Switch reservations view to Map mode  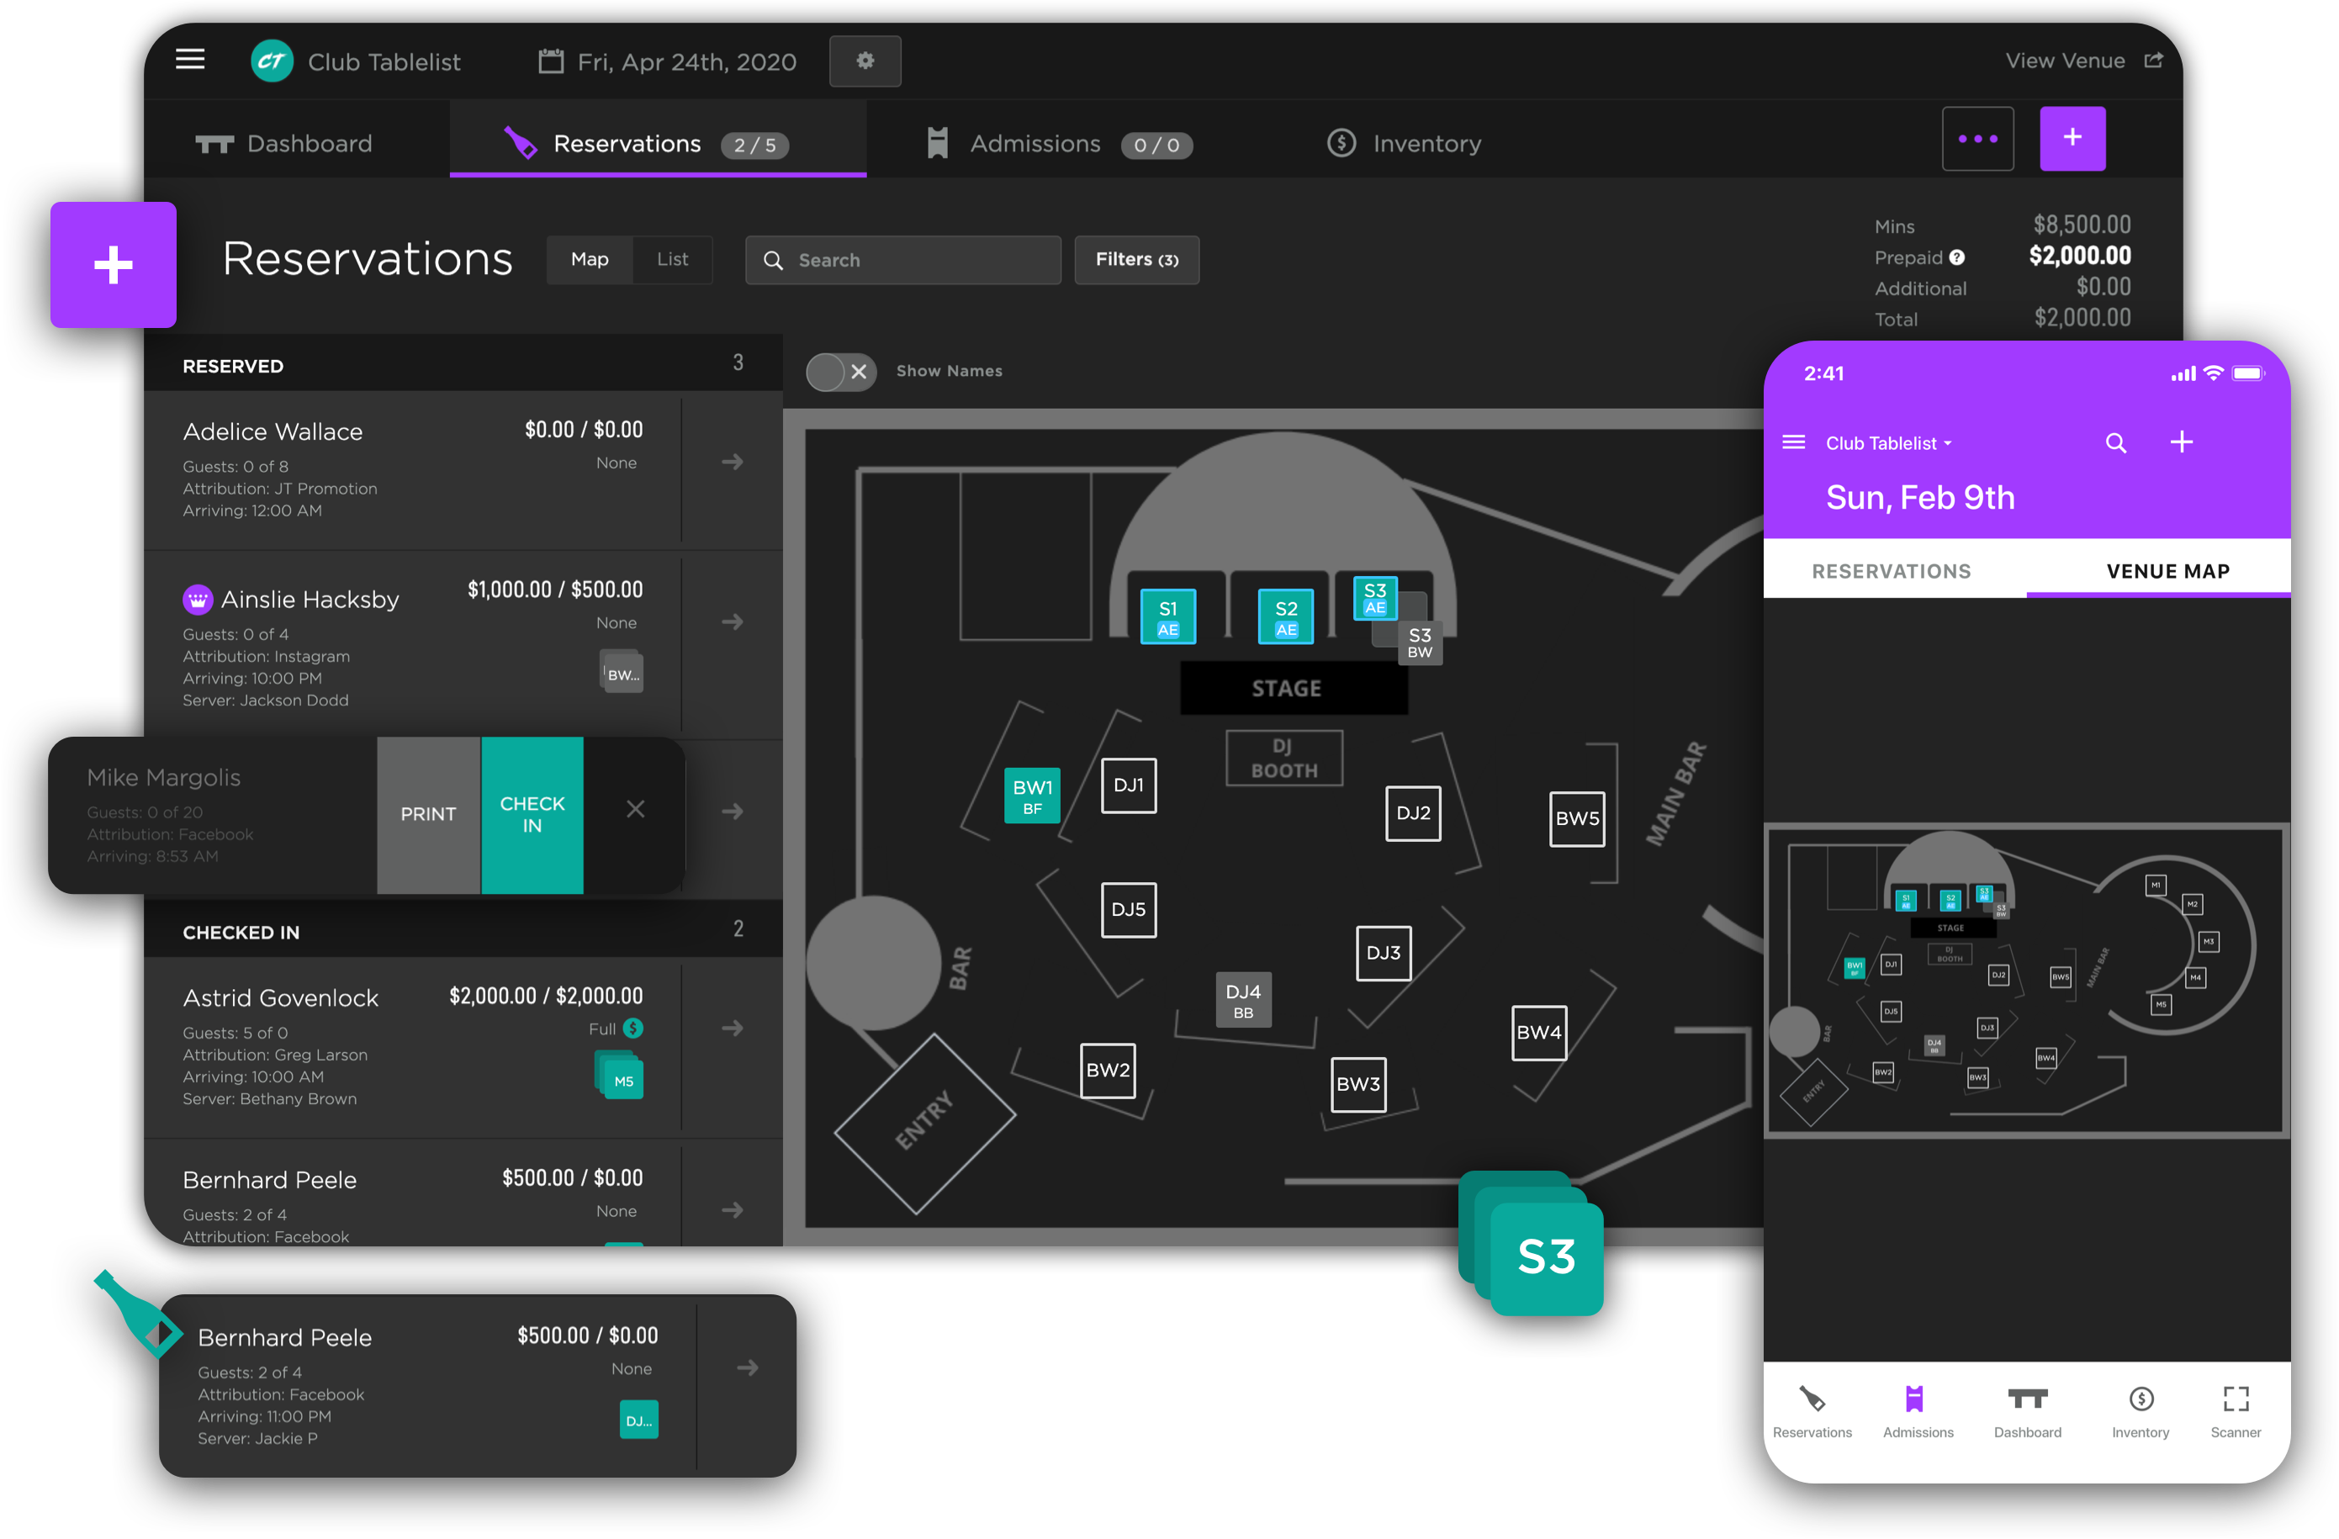pyautogui.click(x=589, y=260)
